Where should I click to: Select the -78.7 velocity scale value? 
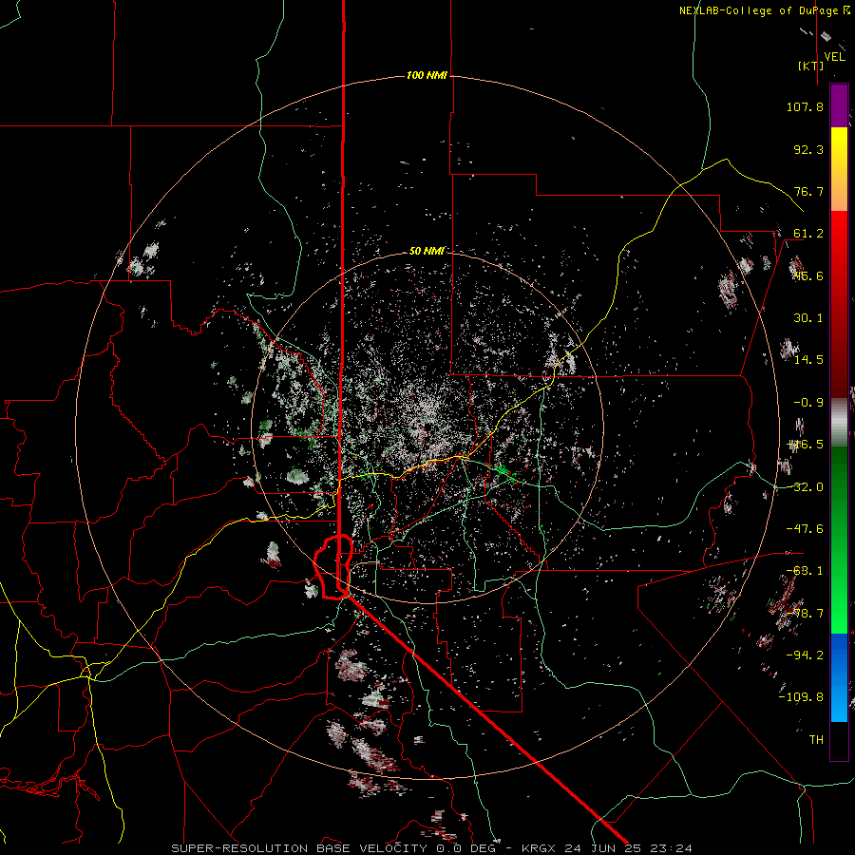[805, 614]
